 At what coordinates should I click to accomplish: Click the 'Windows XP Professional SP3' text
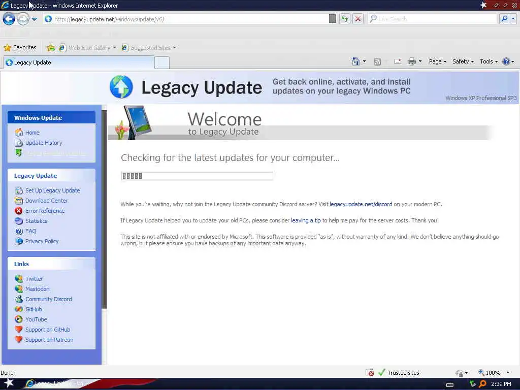(x=481, y=98)
